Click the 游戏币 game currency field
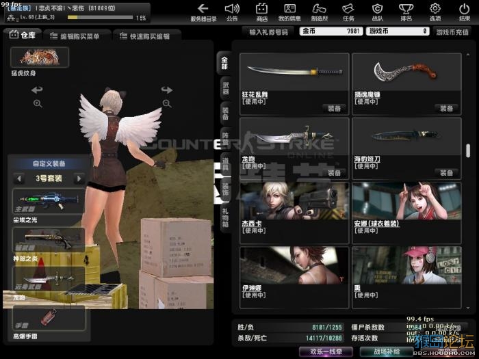Image resolution: width=479 pixels, height=359 pixels. tap(398, 31)
